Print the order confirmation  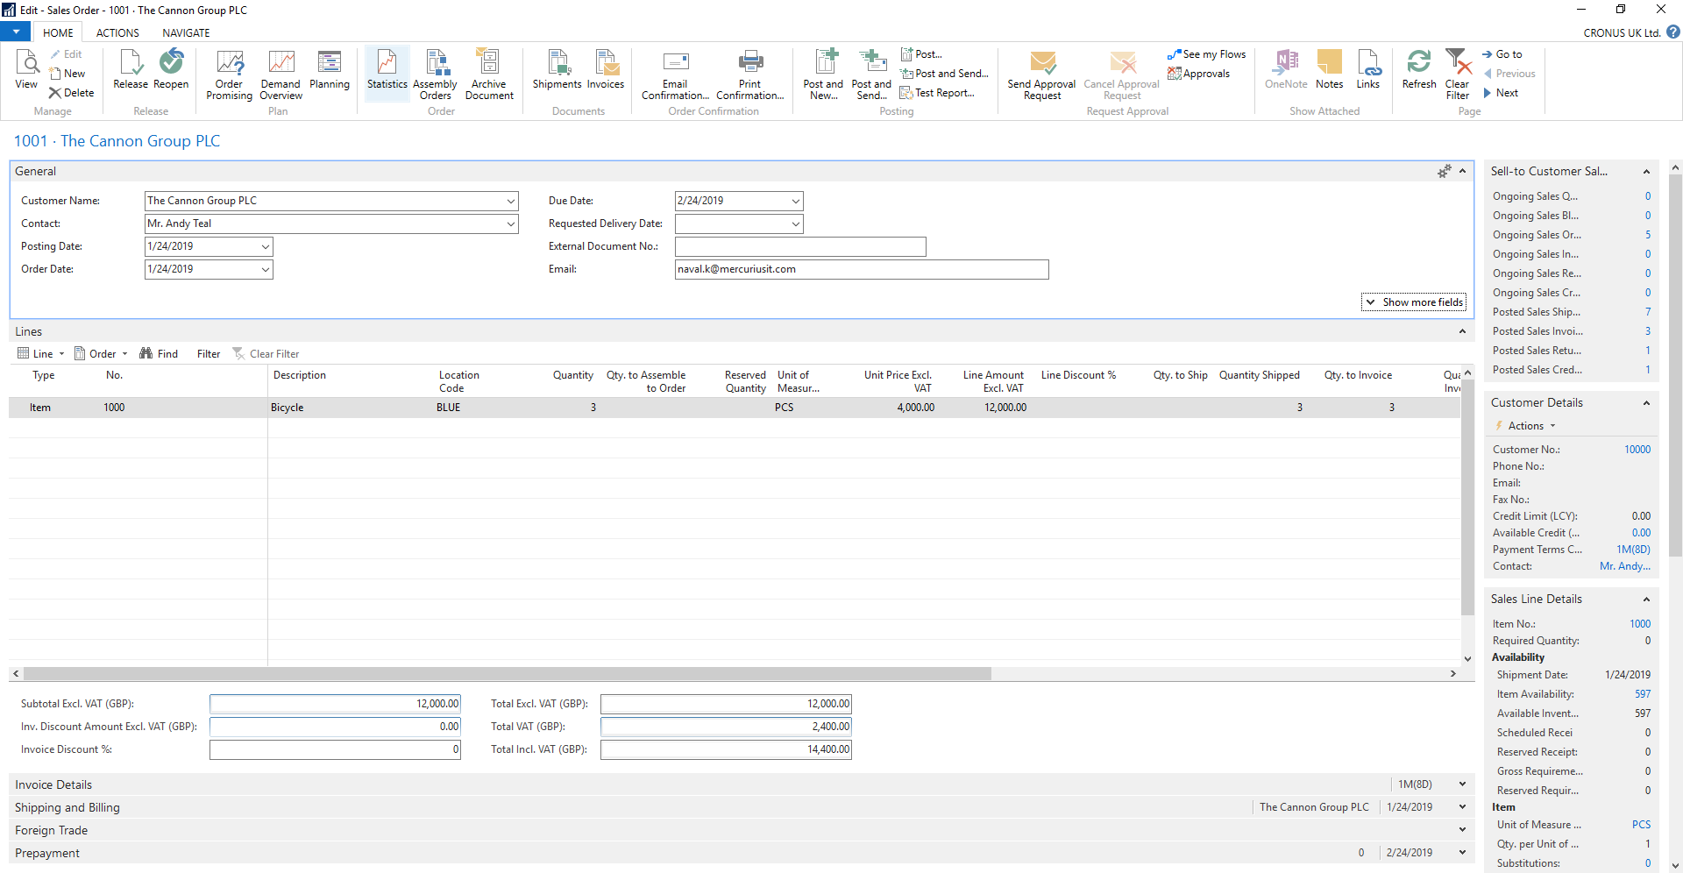[x=750, y=75]
